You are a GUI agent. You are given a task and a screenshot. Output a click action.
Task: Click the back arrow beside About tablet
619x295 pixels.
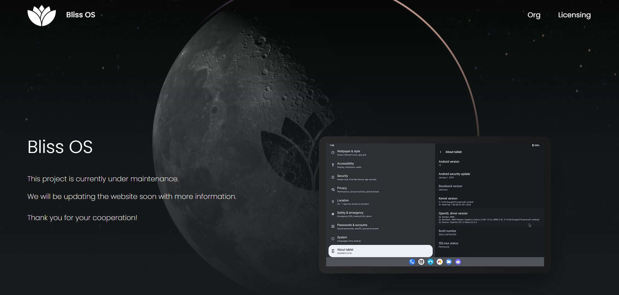(441, 152)
